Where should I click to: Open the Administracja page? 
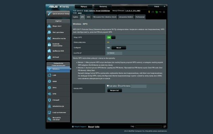pos(58,106)
